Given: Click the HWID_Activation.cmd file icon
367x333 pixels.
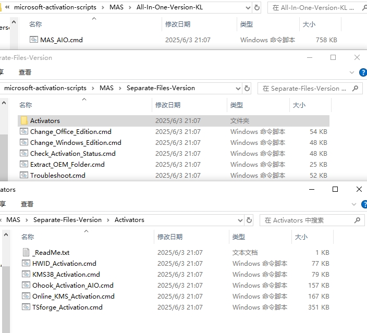Looking at the screenshot, I should 26,263.
